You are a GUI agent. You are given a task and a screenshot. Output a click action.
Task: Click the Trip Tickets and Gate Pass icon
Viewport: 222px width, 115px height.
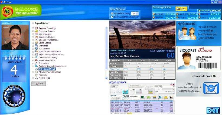click(x=36, y=55)
